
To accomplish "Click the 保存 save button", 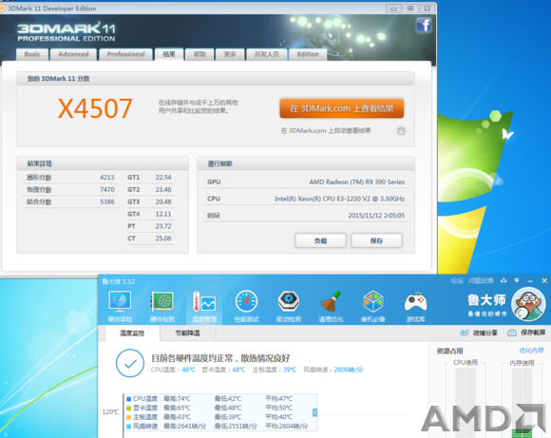I will tap(376, 240).
